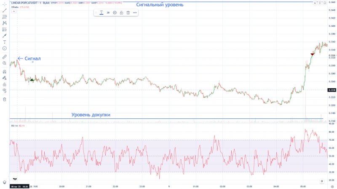Open chart settings gear at bottom right
The image size is (337, 189).
(332, 186)
